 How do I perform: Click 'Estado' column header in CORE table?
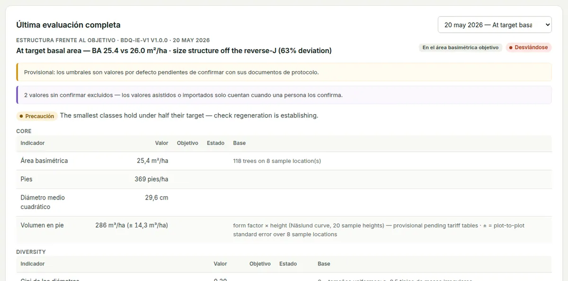point(215,143)
